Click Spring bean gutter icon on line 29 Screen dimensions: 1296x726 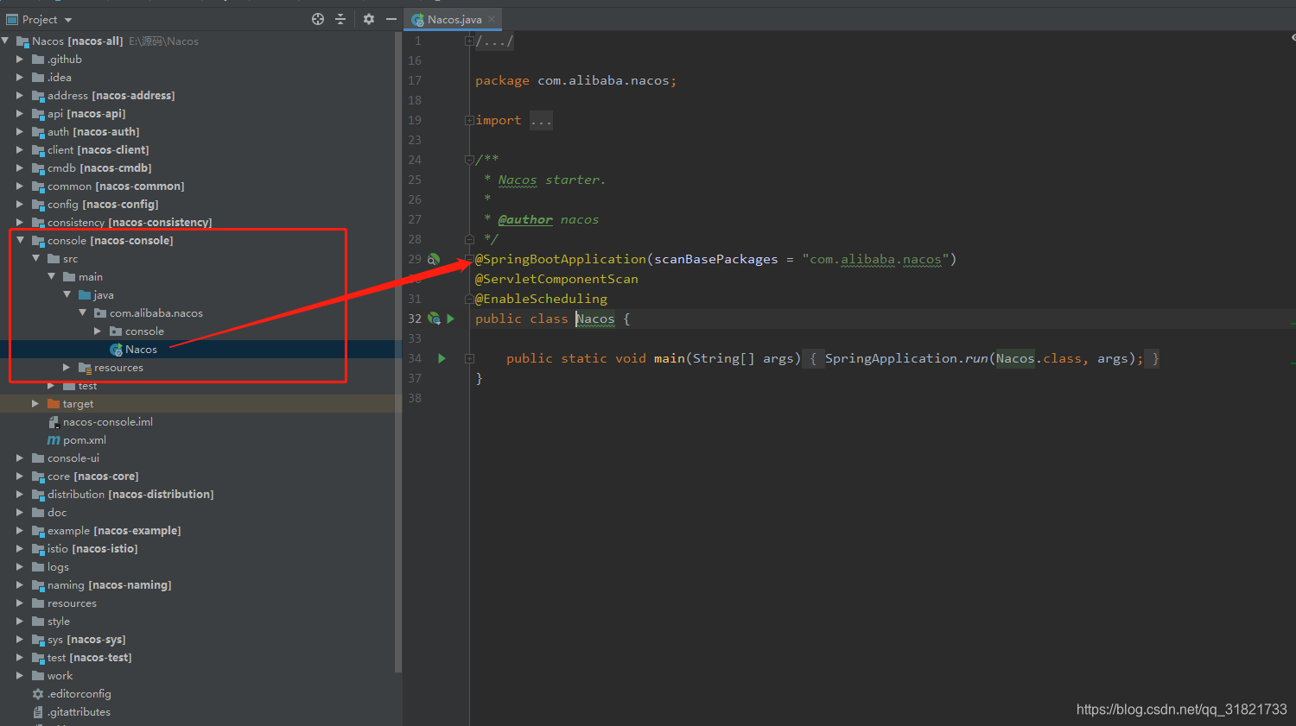coord(434,259)
